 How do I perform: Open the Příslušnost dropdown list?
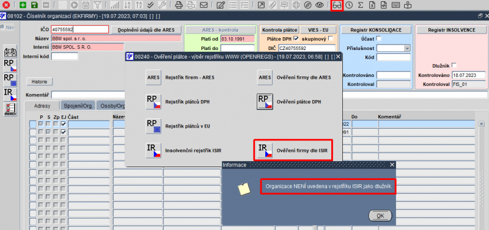pyautogui.click(x=407, y=48)
